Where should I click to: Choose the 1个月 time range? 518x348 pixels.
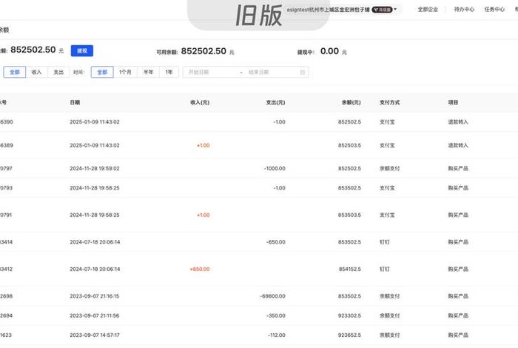125,72
